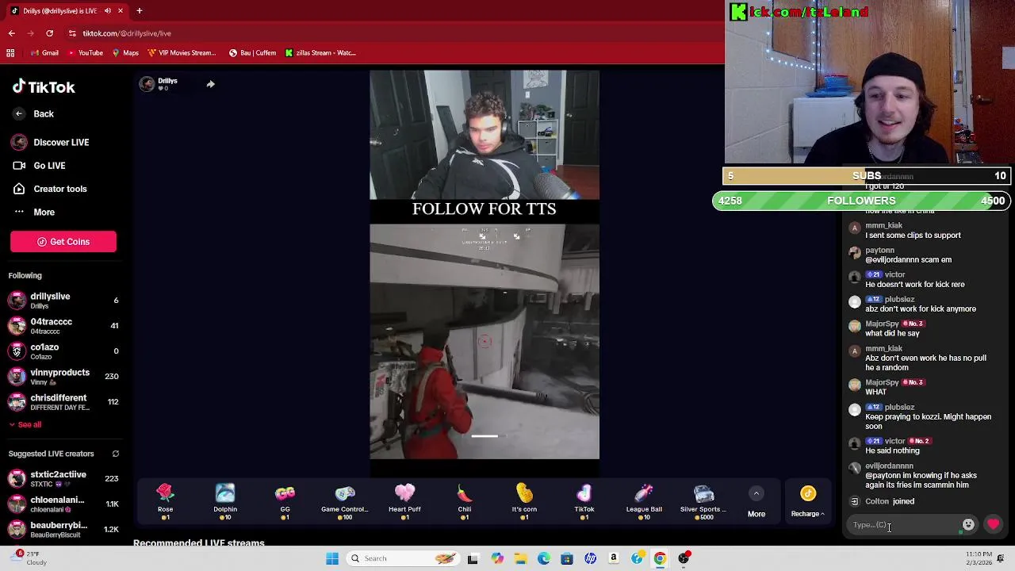Click the Get Coins button
This screenshot has width=1015, height=571.
point(63,242)
